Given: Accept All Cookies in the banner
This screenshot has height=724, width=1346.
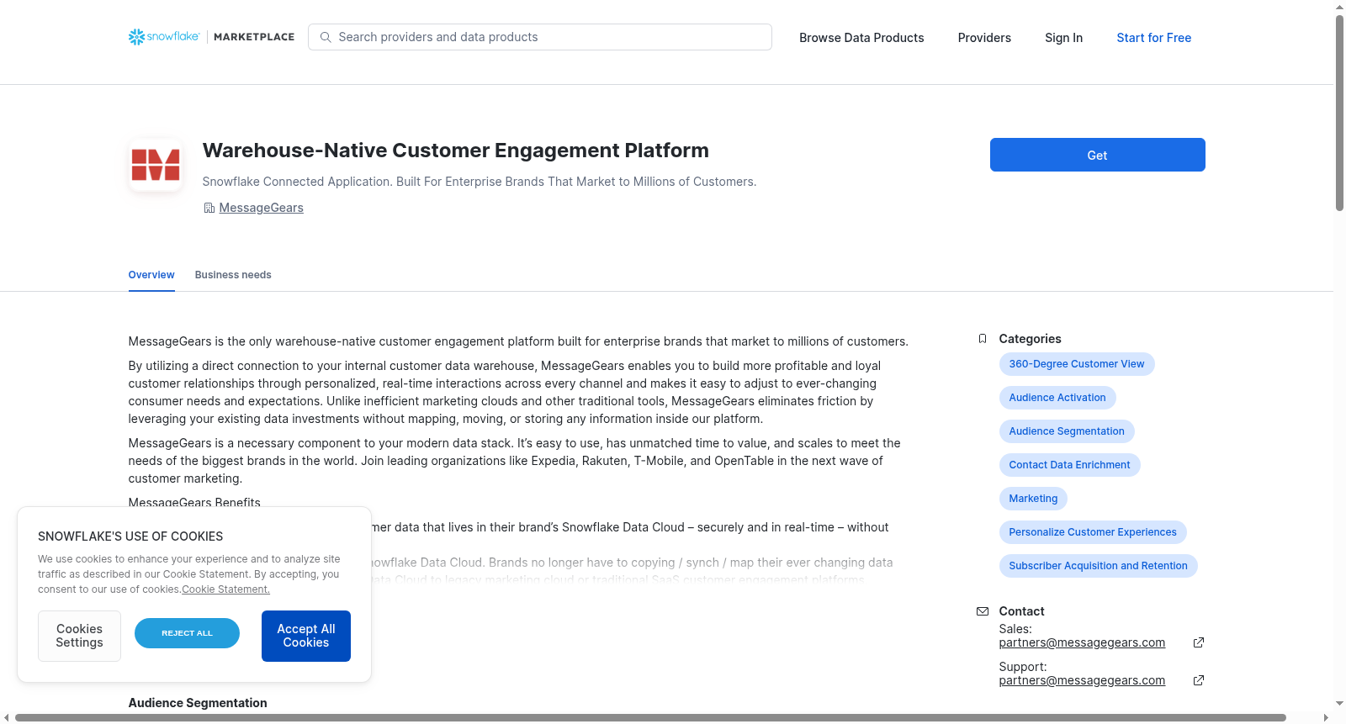Looking at the screenshot, I should click(306, 636).
